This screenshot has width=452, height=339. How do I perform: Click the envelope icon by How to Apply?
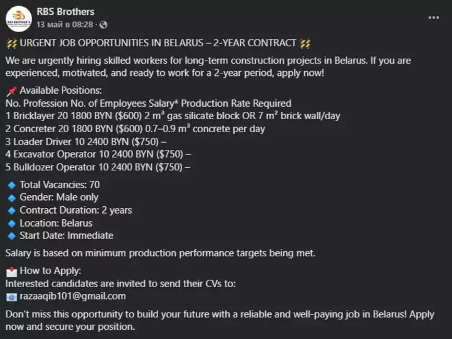[x=12, y=272]
